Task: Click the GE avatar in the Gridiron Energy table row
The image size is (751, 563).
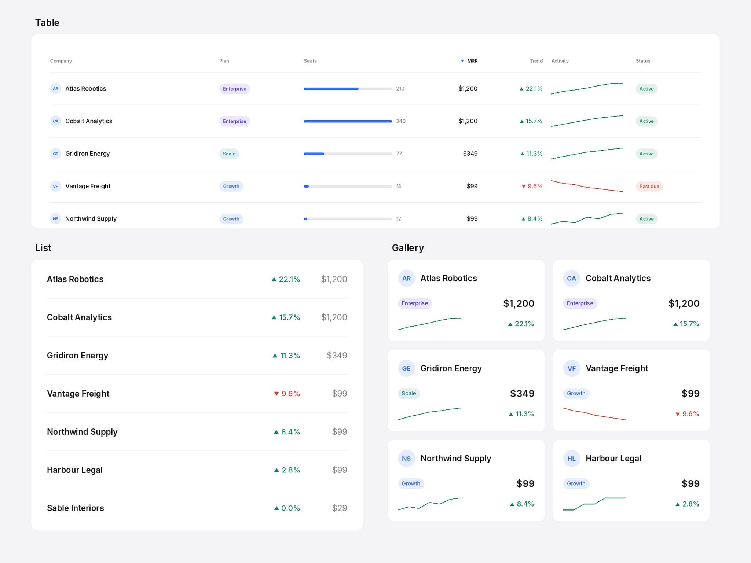Action: tap(55, 154)
